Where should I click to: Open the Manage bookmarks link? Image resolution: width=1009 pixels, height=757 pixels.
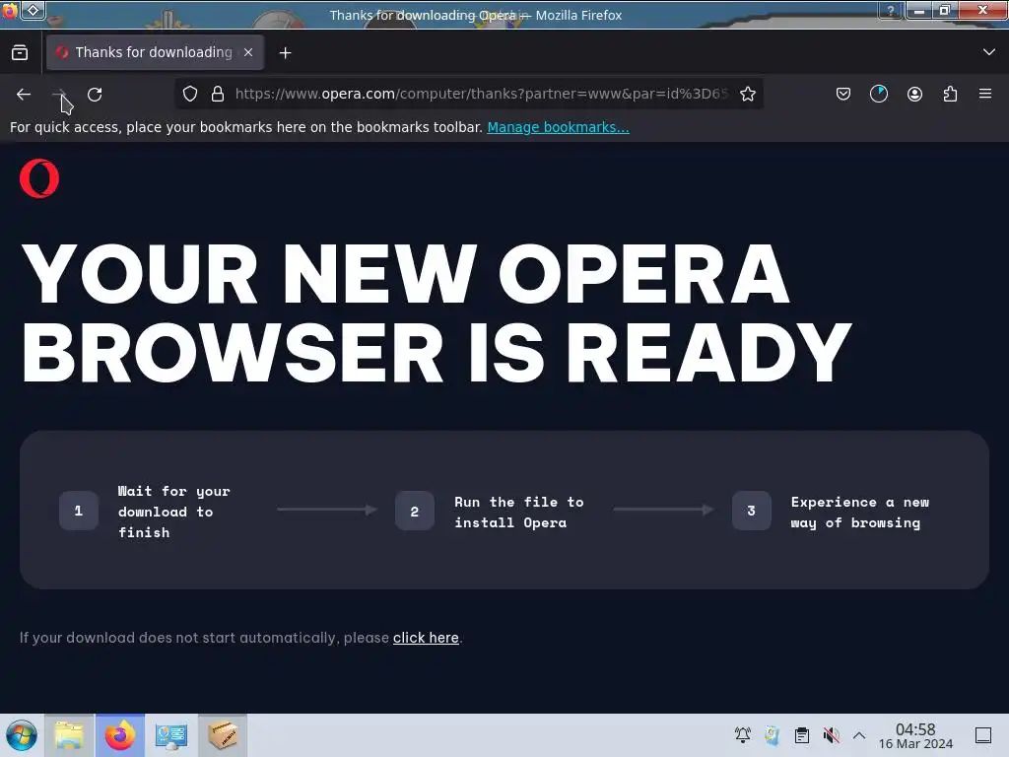point(558,127)
